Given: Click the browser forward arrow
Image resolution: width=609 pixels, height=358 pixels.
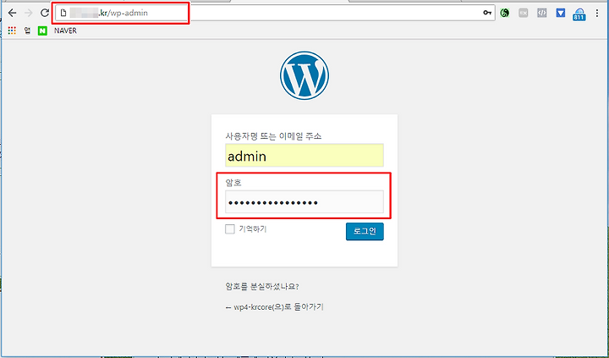Looking at the screenshot, I should [x=29, y=13].
